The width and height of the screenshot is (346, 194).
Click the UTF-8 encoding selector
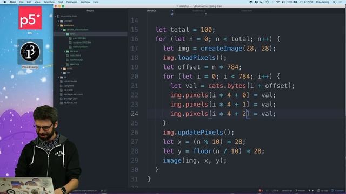275,190
